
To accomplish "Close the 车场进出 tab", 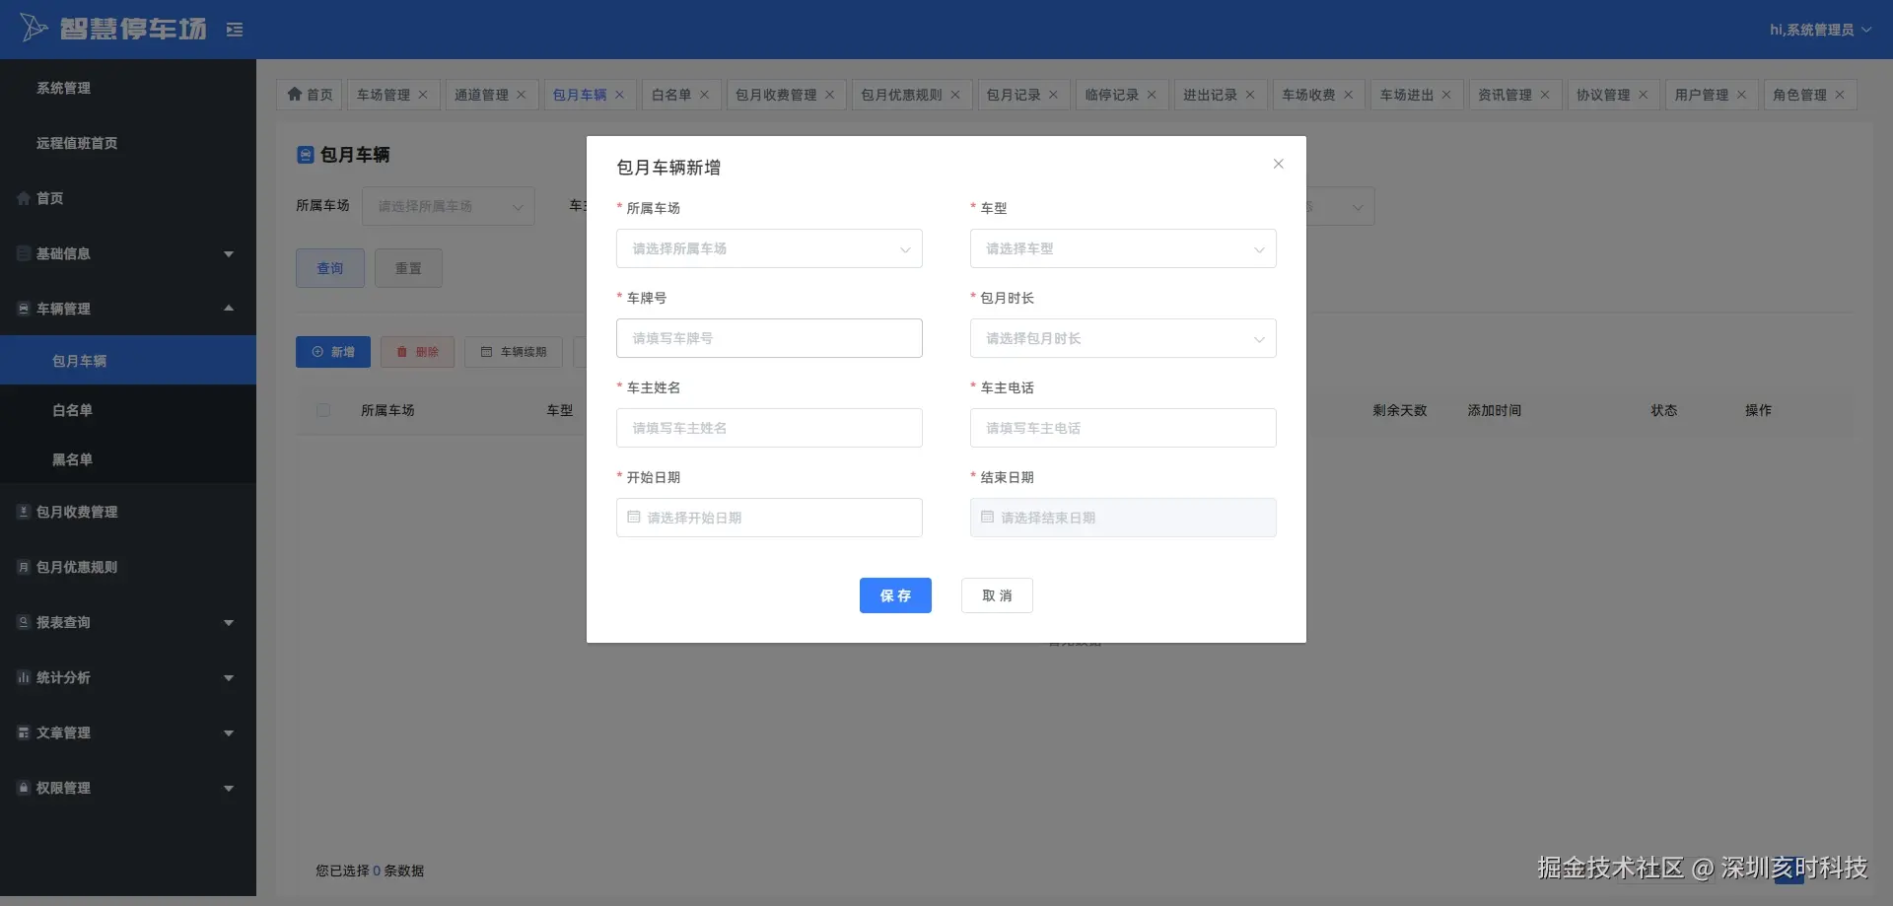I will 1446,95.
